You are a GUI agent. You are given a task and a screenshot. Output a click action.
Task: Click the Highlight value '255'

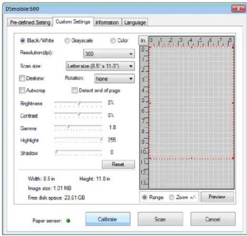tap(112, 140)
